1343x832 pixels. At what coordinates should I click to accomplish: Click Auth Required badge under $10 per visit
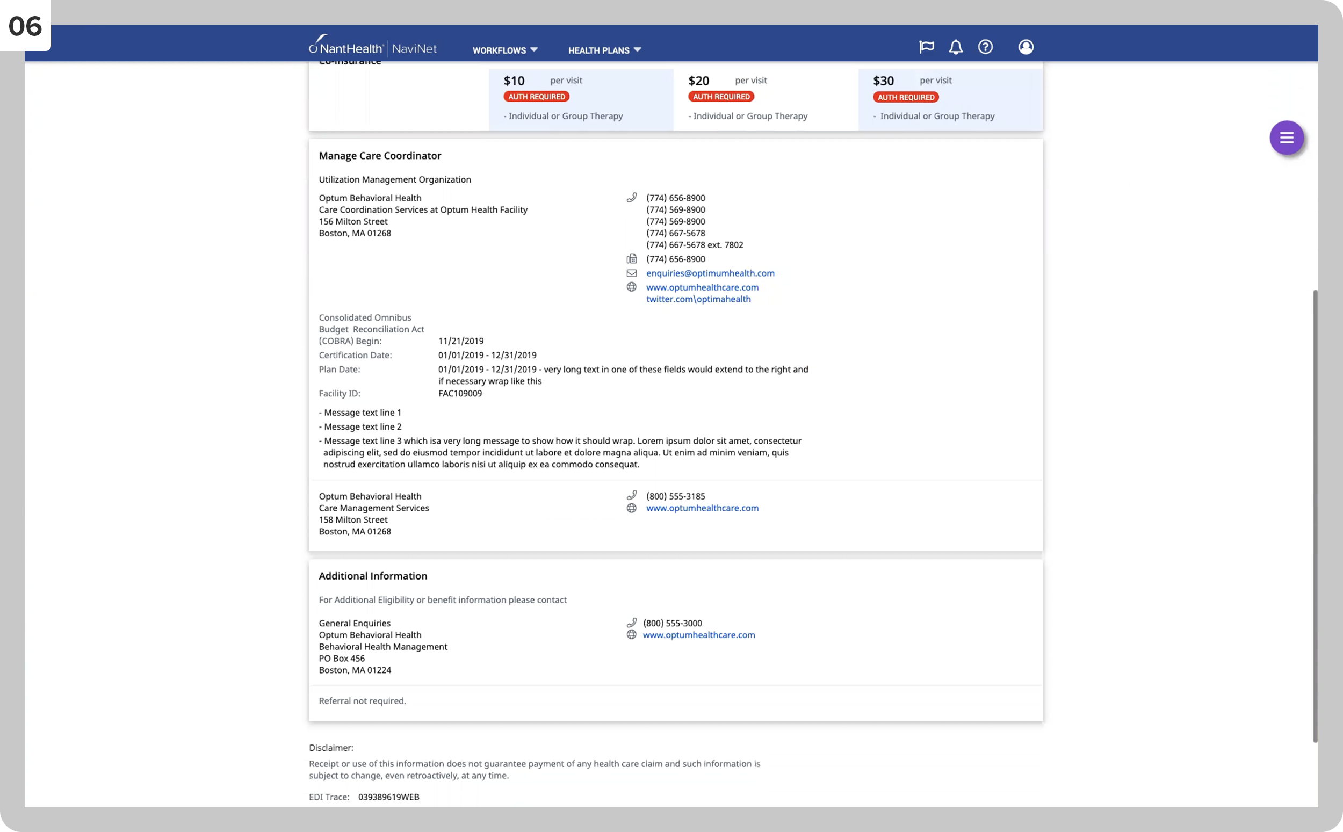coord(537,97)
